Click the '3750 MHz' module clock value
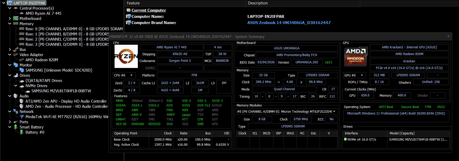459x161 pixels. (300, 119)
